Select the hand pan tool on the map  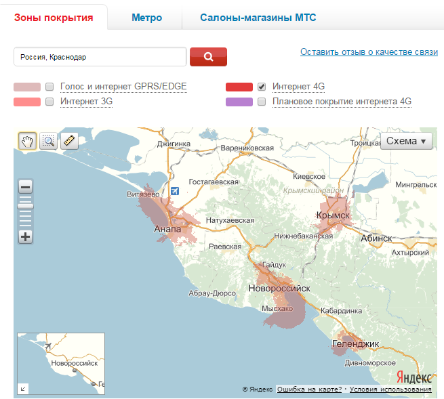27,141
